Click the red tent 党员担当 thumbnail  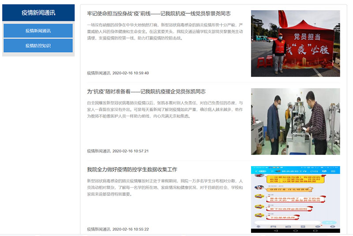tap(295, 43)
